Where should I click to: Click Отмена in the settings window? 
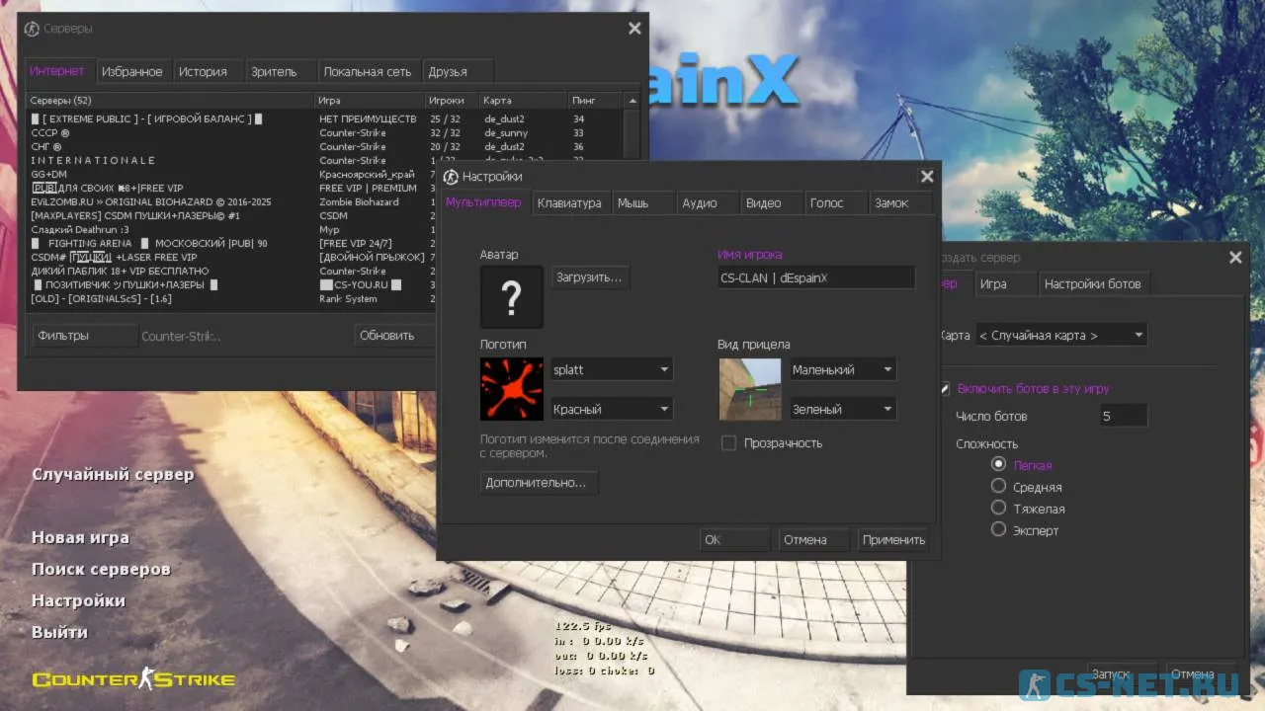click(813, 539)
